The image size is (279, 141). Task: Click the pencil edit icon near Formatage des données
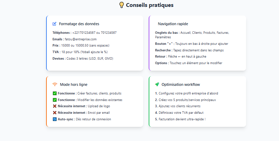point(54,24)
